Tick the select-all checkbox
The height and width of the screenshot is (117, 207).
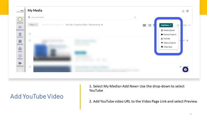click(x=30, y=34)
